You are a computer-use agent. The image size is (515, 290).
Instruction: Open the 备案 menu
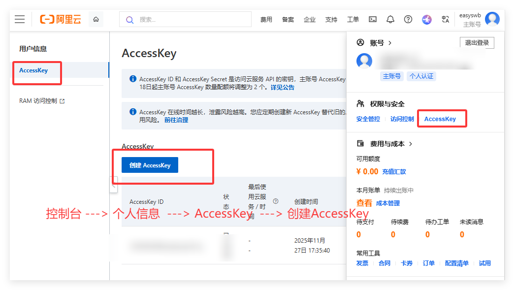(288, 20)
